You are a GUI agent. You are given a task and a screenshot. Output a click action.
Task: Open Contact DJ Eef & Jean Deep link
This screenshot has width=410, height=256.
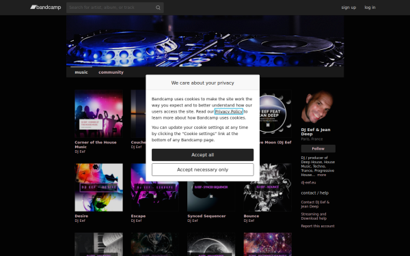click(x=315, y=204)
